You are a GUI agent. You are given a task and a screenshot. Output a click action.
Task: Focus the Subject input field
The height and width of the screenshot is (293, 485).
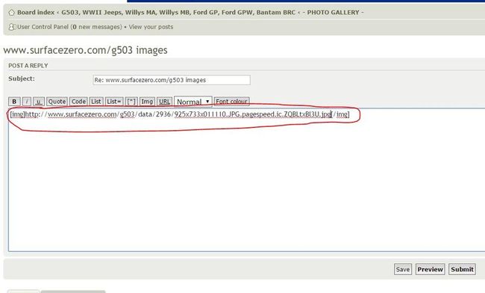tap(172, 80)
